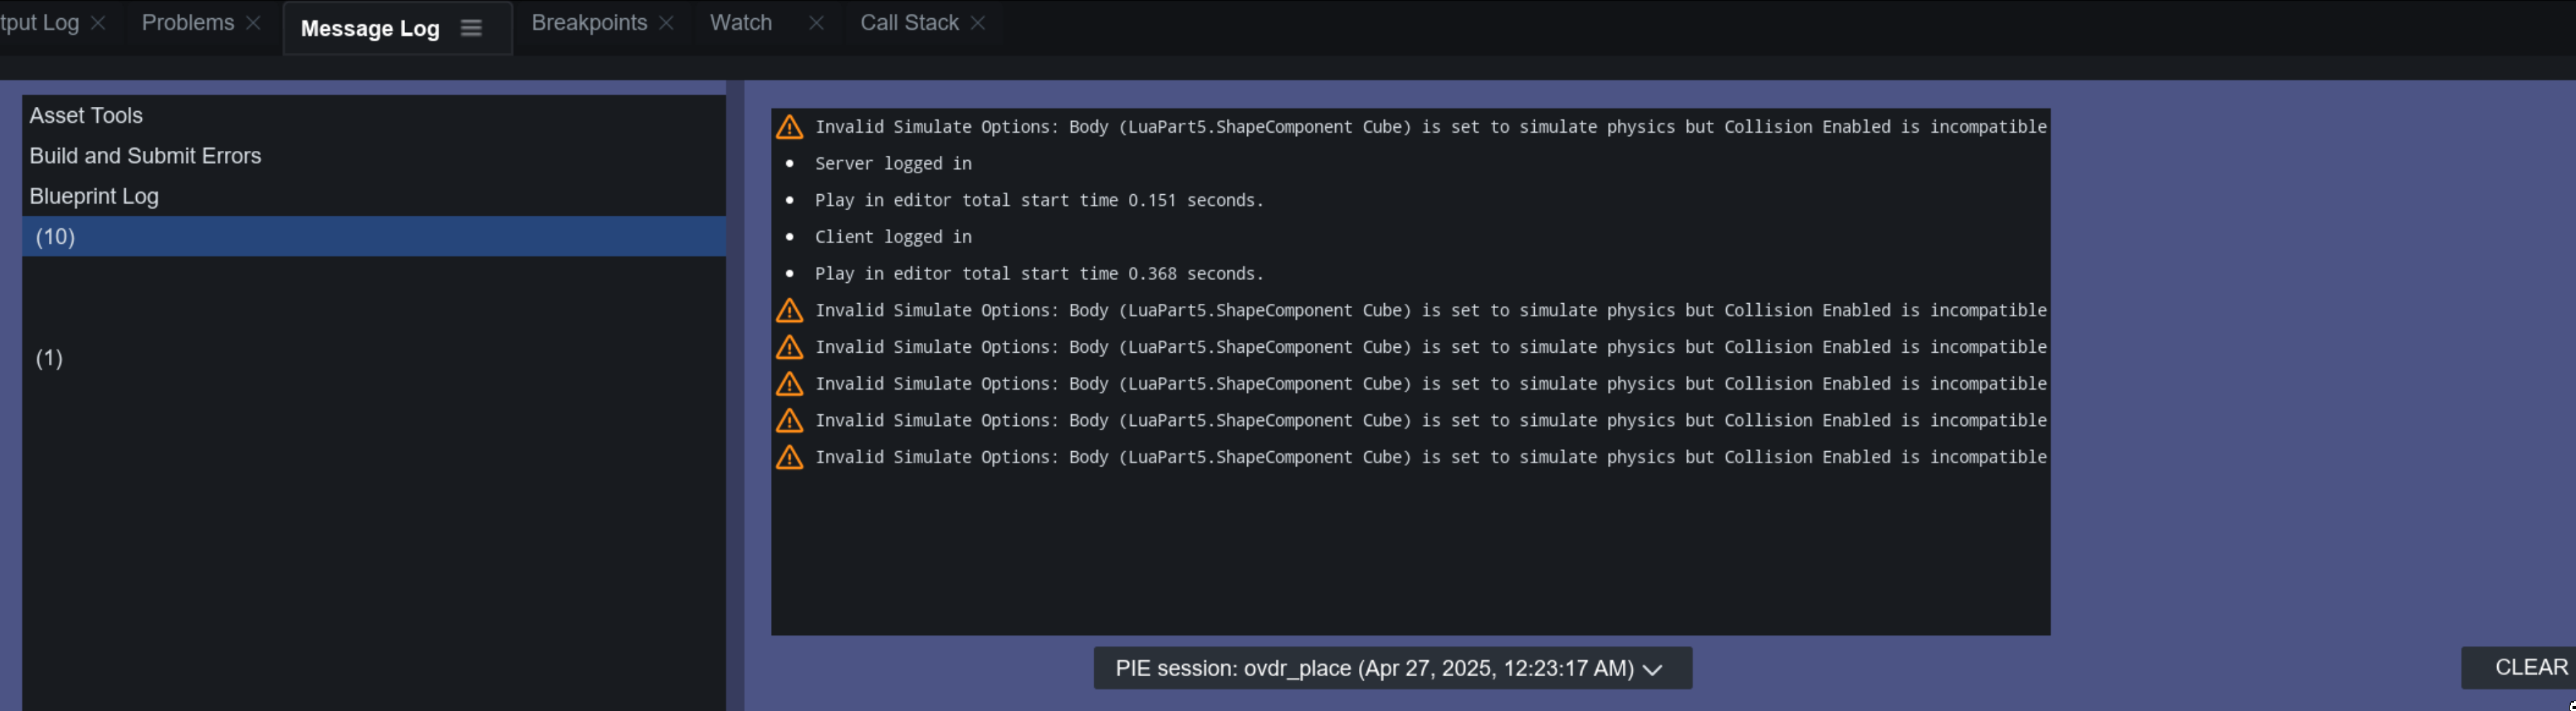Close the Breakpoints tab

(666, 23)
